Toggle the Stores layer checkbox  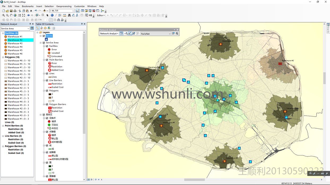[x=44, y=36]
